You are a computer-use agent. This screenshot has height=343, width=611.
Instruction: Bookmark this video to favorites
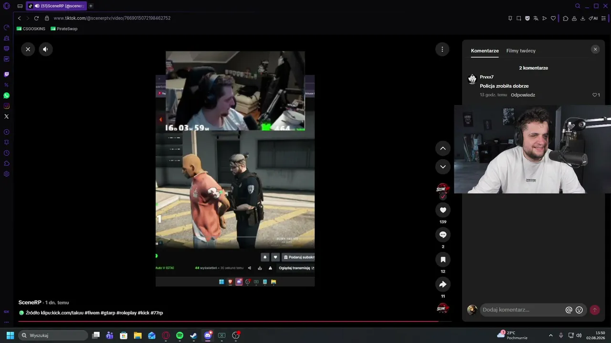pyautogui.click(x=443, y=260)
